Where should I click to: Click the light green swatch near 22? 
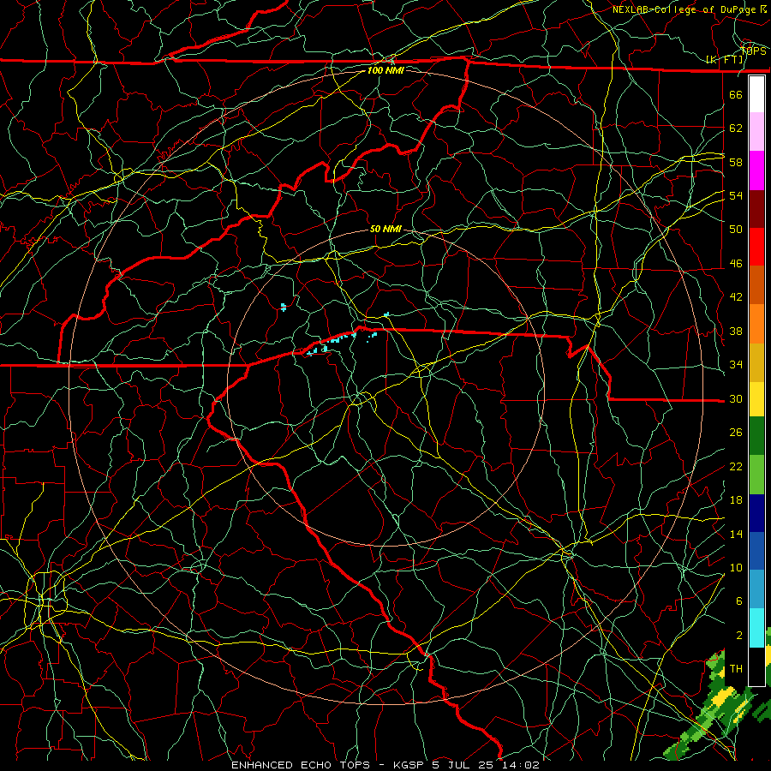pos(756,475)
